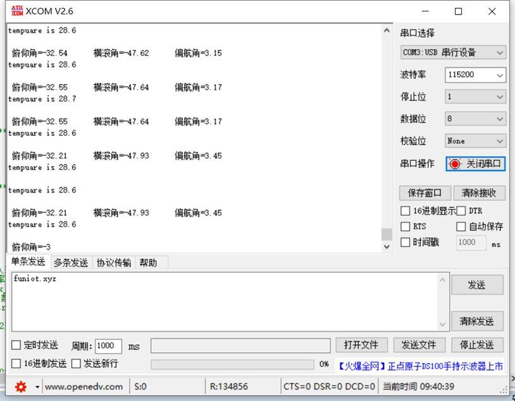
Task: Enable 定时发送 timed send checkbox
Action: [x=16, y=345]
